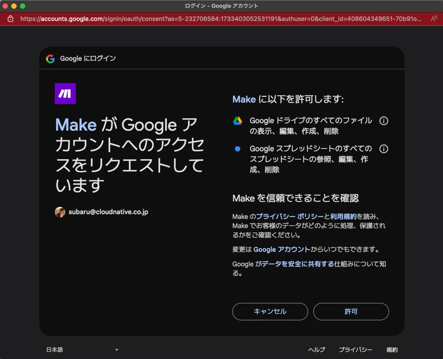443x359 pixels.
Task: Click the Google Drive icon
Action: 237,121
